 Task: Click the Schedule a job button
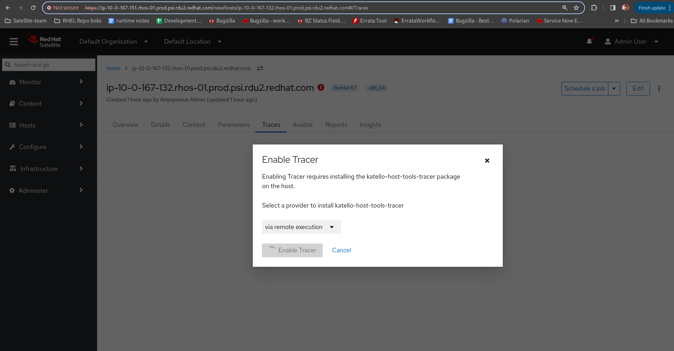tap(585, 88)
